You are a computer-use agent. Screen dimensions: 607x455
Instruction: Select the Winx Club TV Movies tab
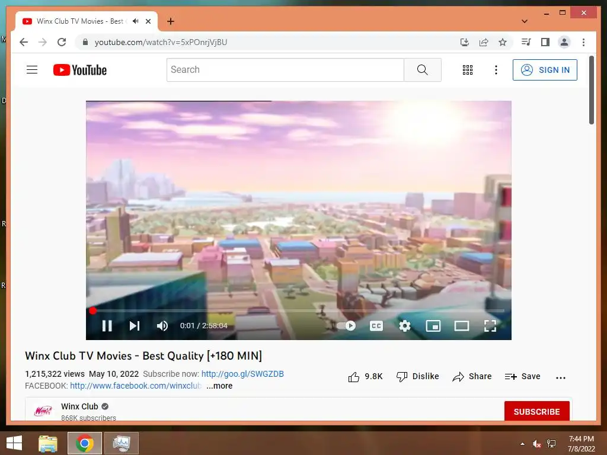[87, 21]
